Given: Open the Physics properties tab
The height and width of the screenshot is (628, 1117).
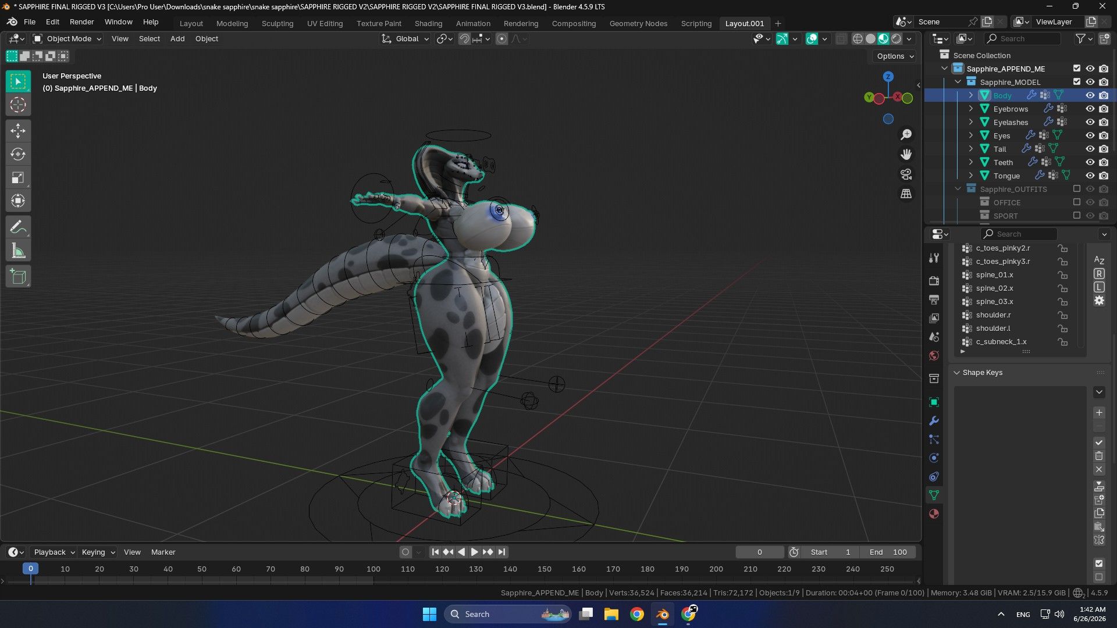Looking at the screenshot, I should pyautogui.click(x=934, y=458).
